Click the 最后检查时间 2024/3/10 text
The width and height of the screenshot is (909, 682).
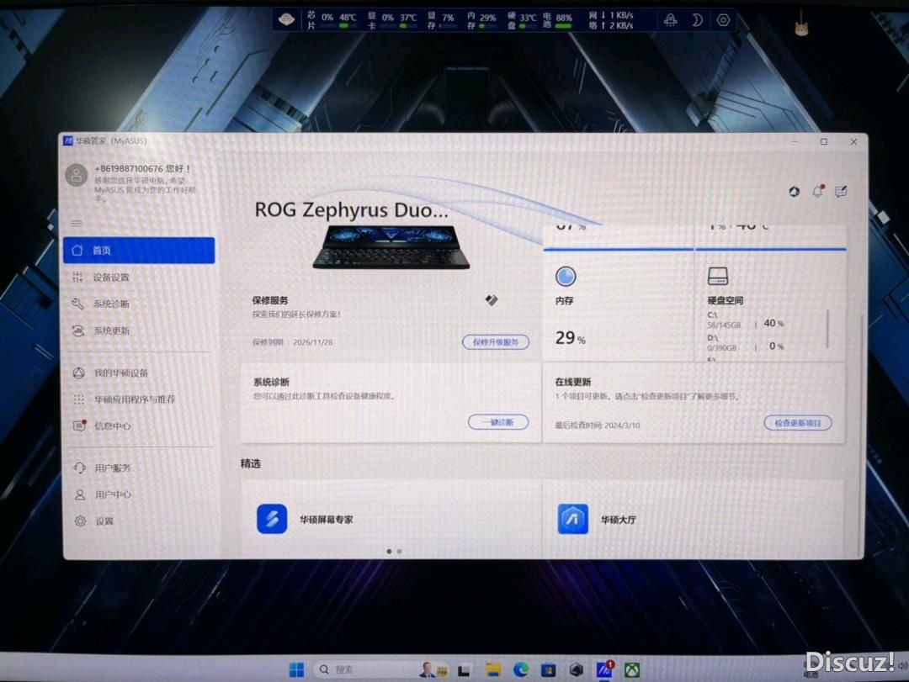click(x=597, y=426)
